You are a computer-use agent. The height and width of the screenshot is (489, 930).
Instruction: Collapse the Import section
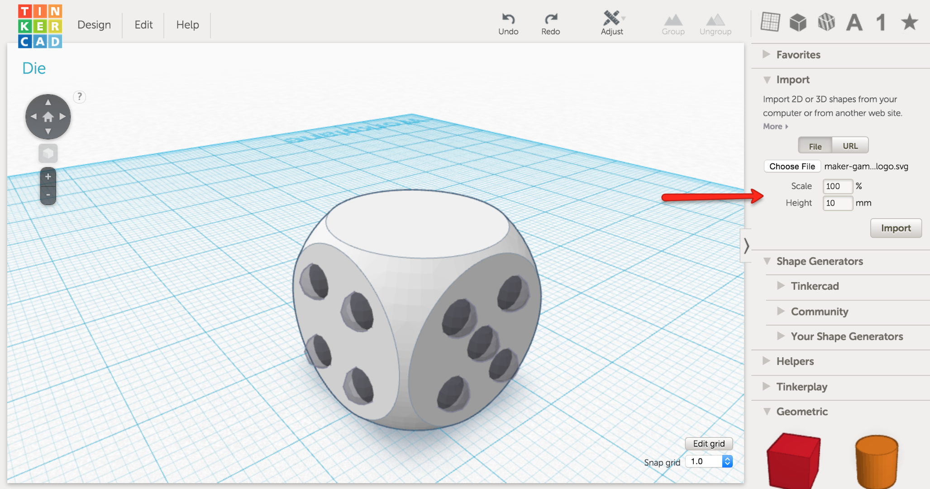pos(767,79)
